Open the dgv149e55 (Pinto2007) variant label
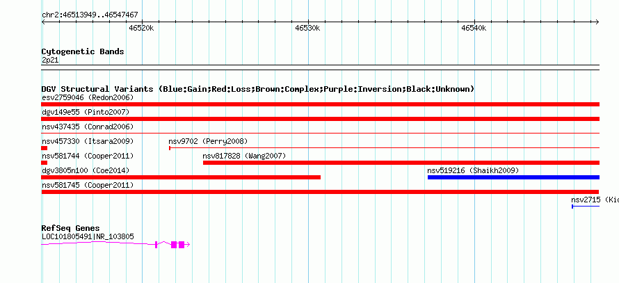 click(x=86, y=113)
